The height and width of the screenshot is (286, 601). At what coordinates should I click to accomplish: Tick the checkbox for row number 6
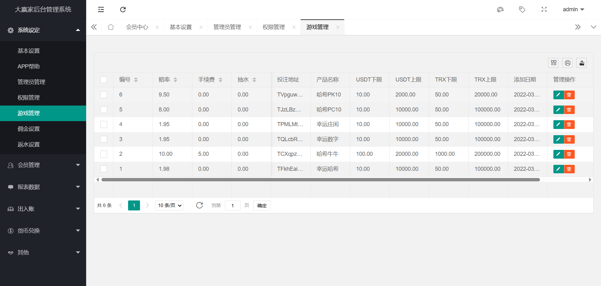tap(104, 95)
